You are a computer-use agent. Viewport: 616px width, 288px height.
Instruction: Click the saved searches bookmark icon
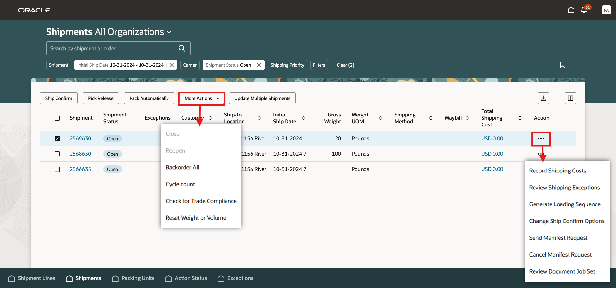tap(563, 65)
